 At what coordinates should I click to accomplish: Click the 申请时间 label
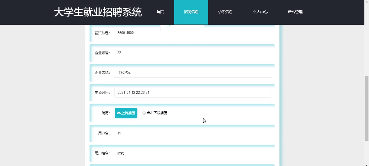[102, 93]
